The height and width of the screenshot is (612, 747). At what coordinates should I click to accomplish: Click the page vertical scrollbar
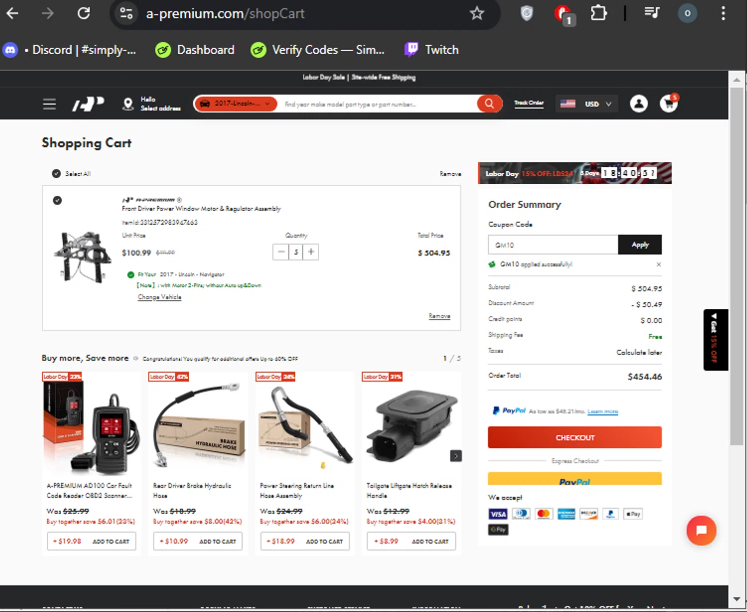point(737,266)
